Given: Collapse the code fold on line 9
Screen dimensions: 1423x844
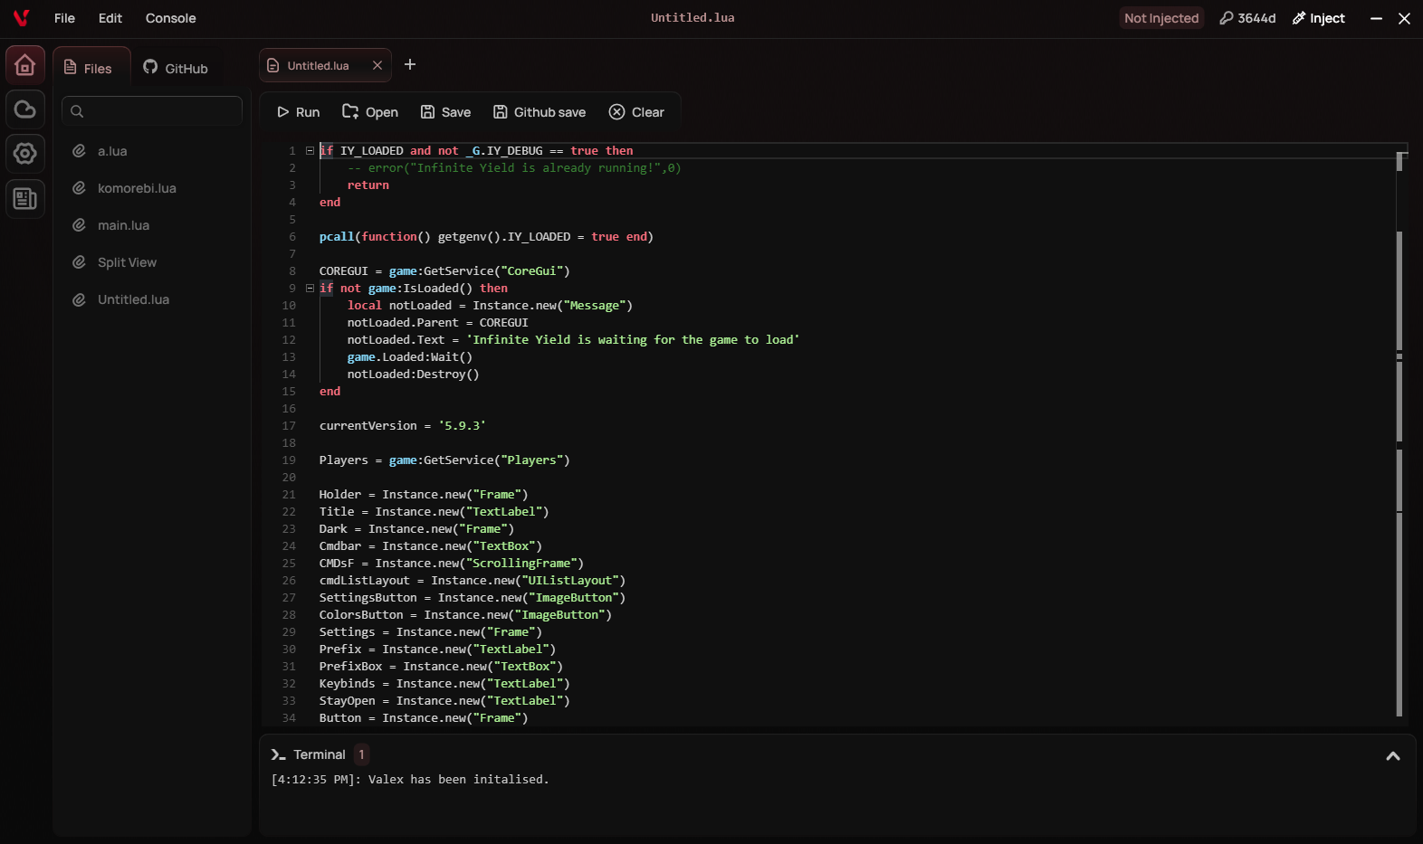Looking at the screenshot, I should [310, 289].
